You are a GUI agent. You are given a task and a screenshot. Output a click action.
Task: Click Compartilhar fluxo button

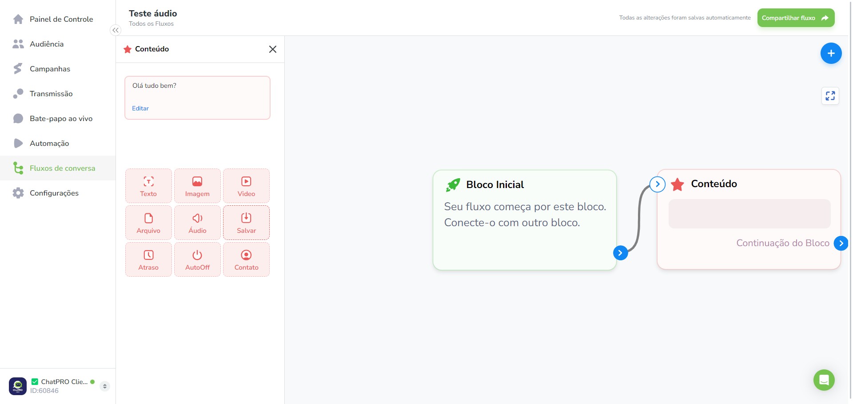pos(796,18)
